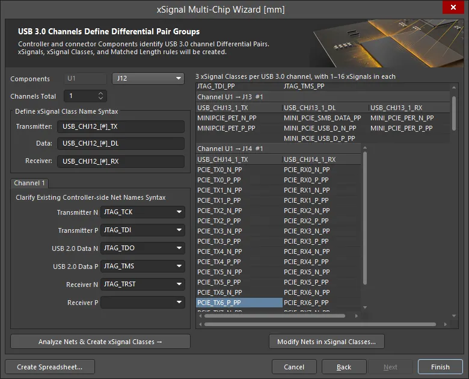Edit the Receiver class name field
Viewport: 469px width, 379px height.
pyautogui.click(x=120, y=161)
